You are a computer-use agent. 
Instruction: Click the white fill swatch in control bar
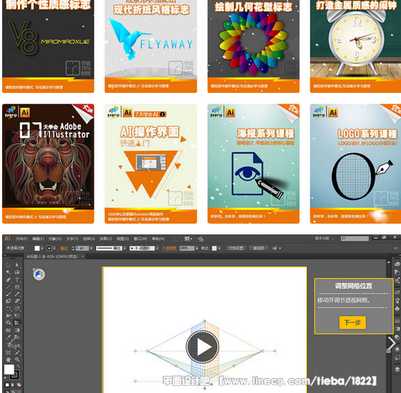point(37,248)
